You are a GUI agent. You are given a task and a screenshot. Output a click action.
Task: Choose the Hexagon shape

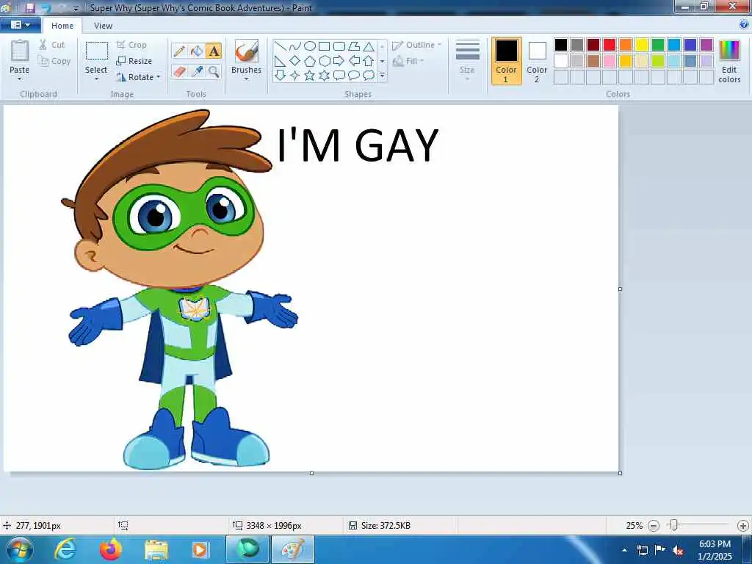pos(324,61)
